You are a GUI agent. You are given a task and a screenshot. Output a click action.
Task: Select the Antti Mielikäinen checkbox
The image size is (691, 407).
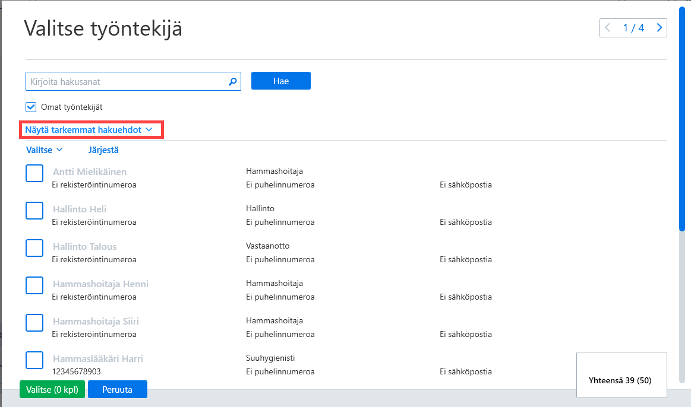click(x=34, y=173)
